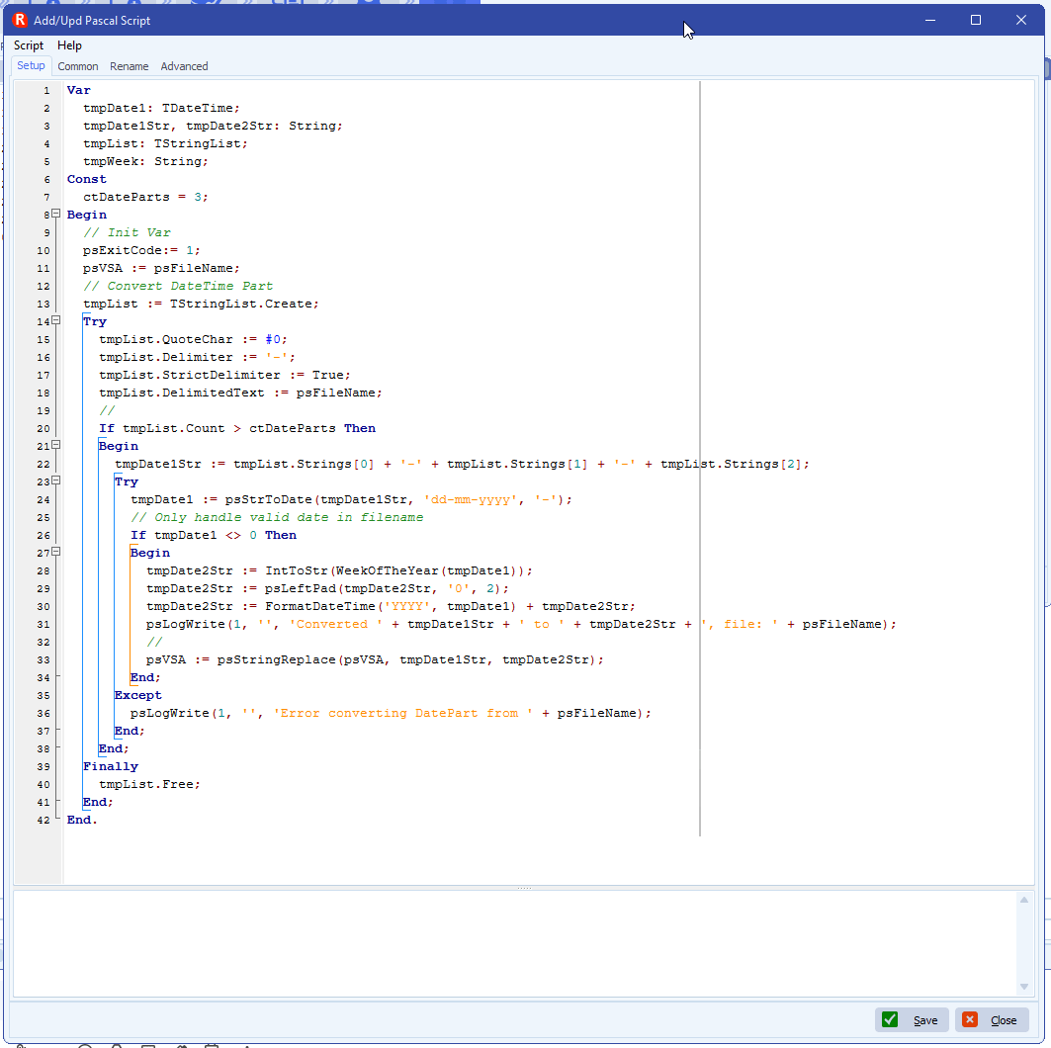Image resolution: width=1051 pixels, height=1048 pixels.
Task: Switch to the Rename tab
Action: (130, 66)
